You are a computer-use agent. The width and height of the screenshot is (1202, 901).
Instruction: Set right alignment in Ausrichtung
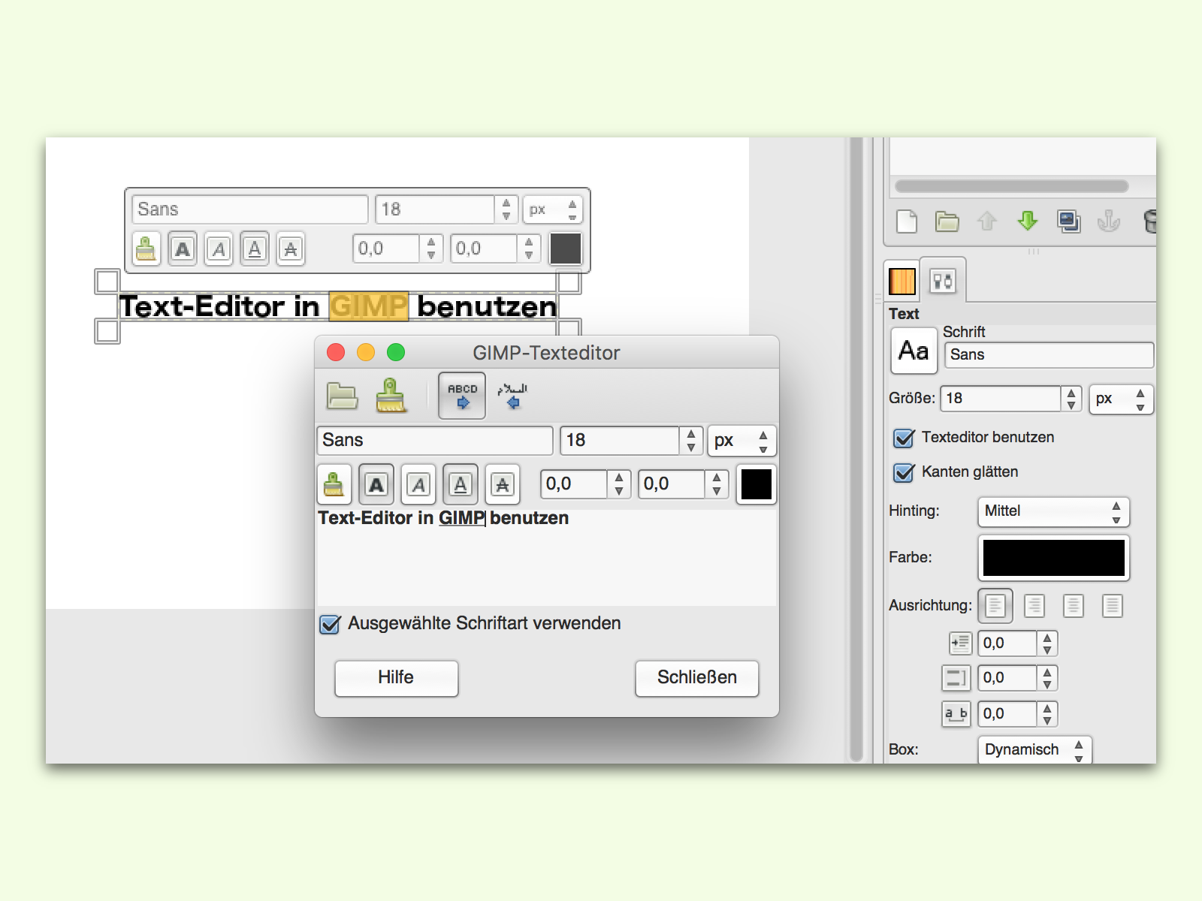[1034, 606]
